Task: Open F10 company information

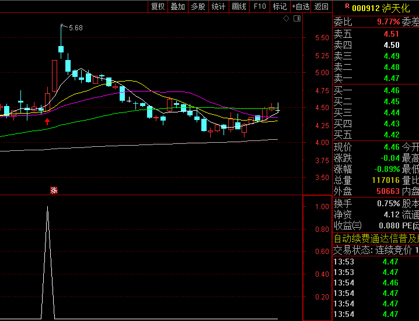Action: (x=259, y=7)
